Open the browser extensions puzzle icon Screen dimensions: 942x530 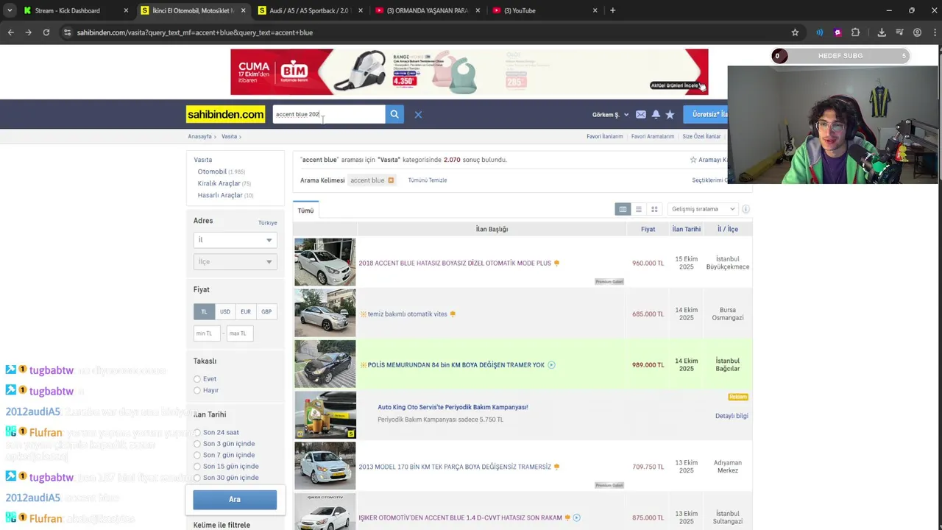(855, 32)
